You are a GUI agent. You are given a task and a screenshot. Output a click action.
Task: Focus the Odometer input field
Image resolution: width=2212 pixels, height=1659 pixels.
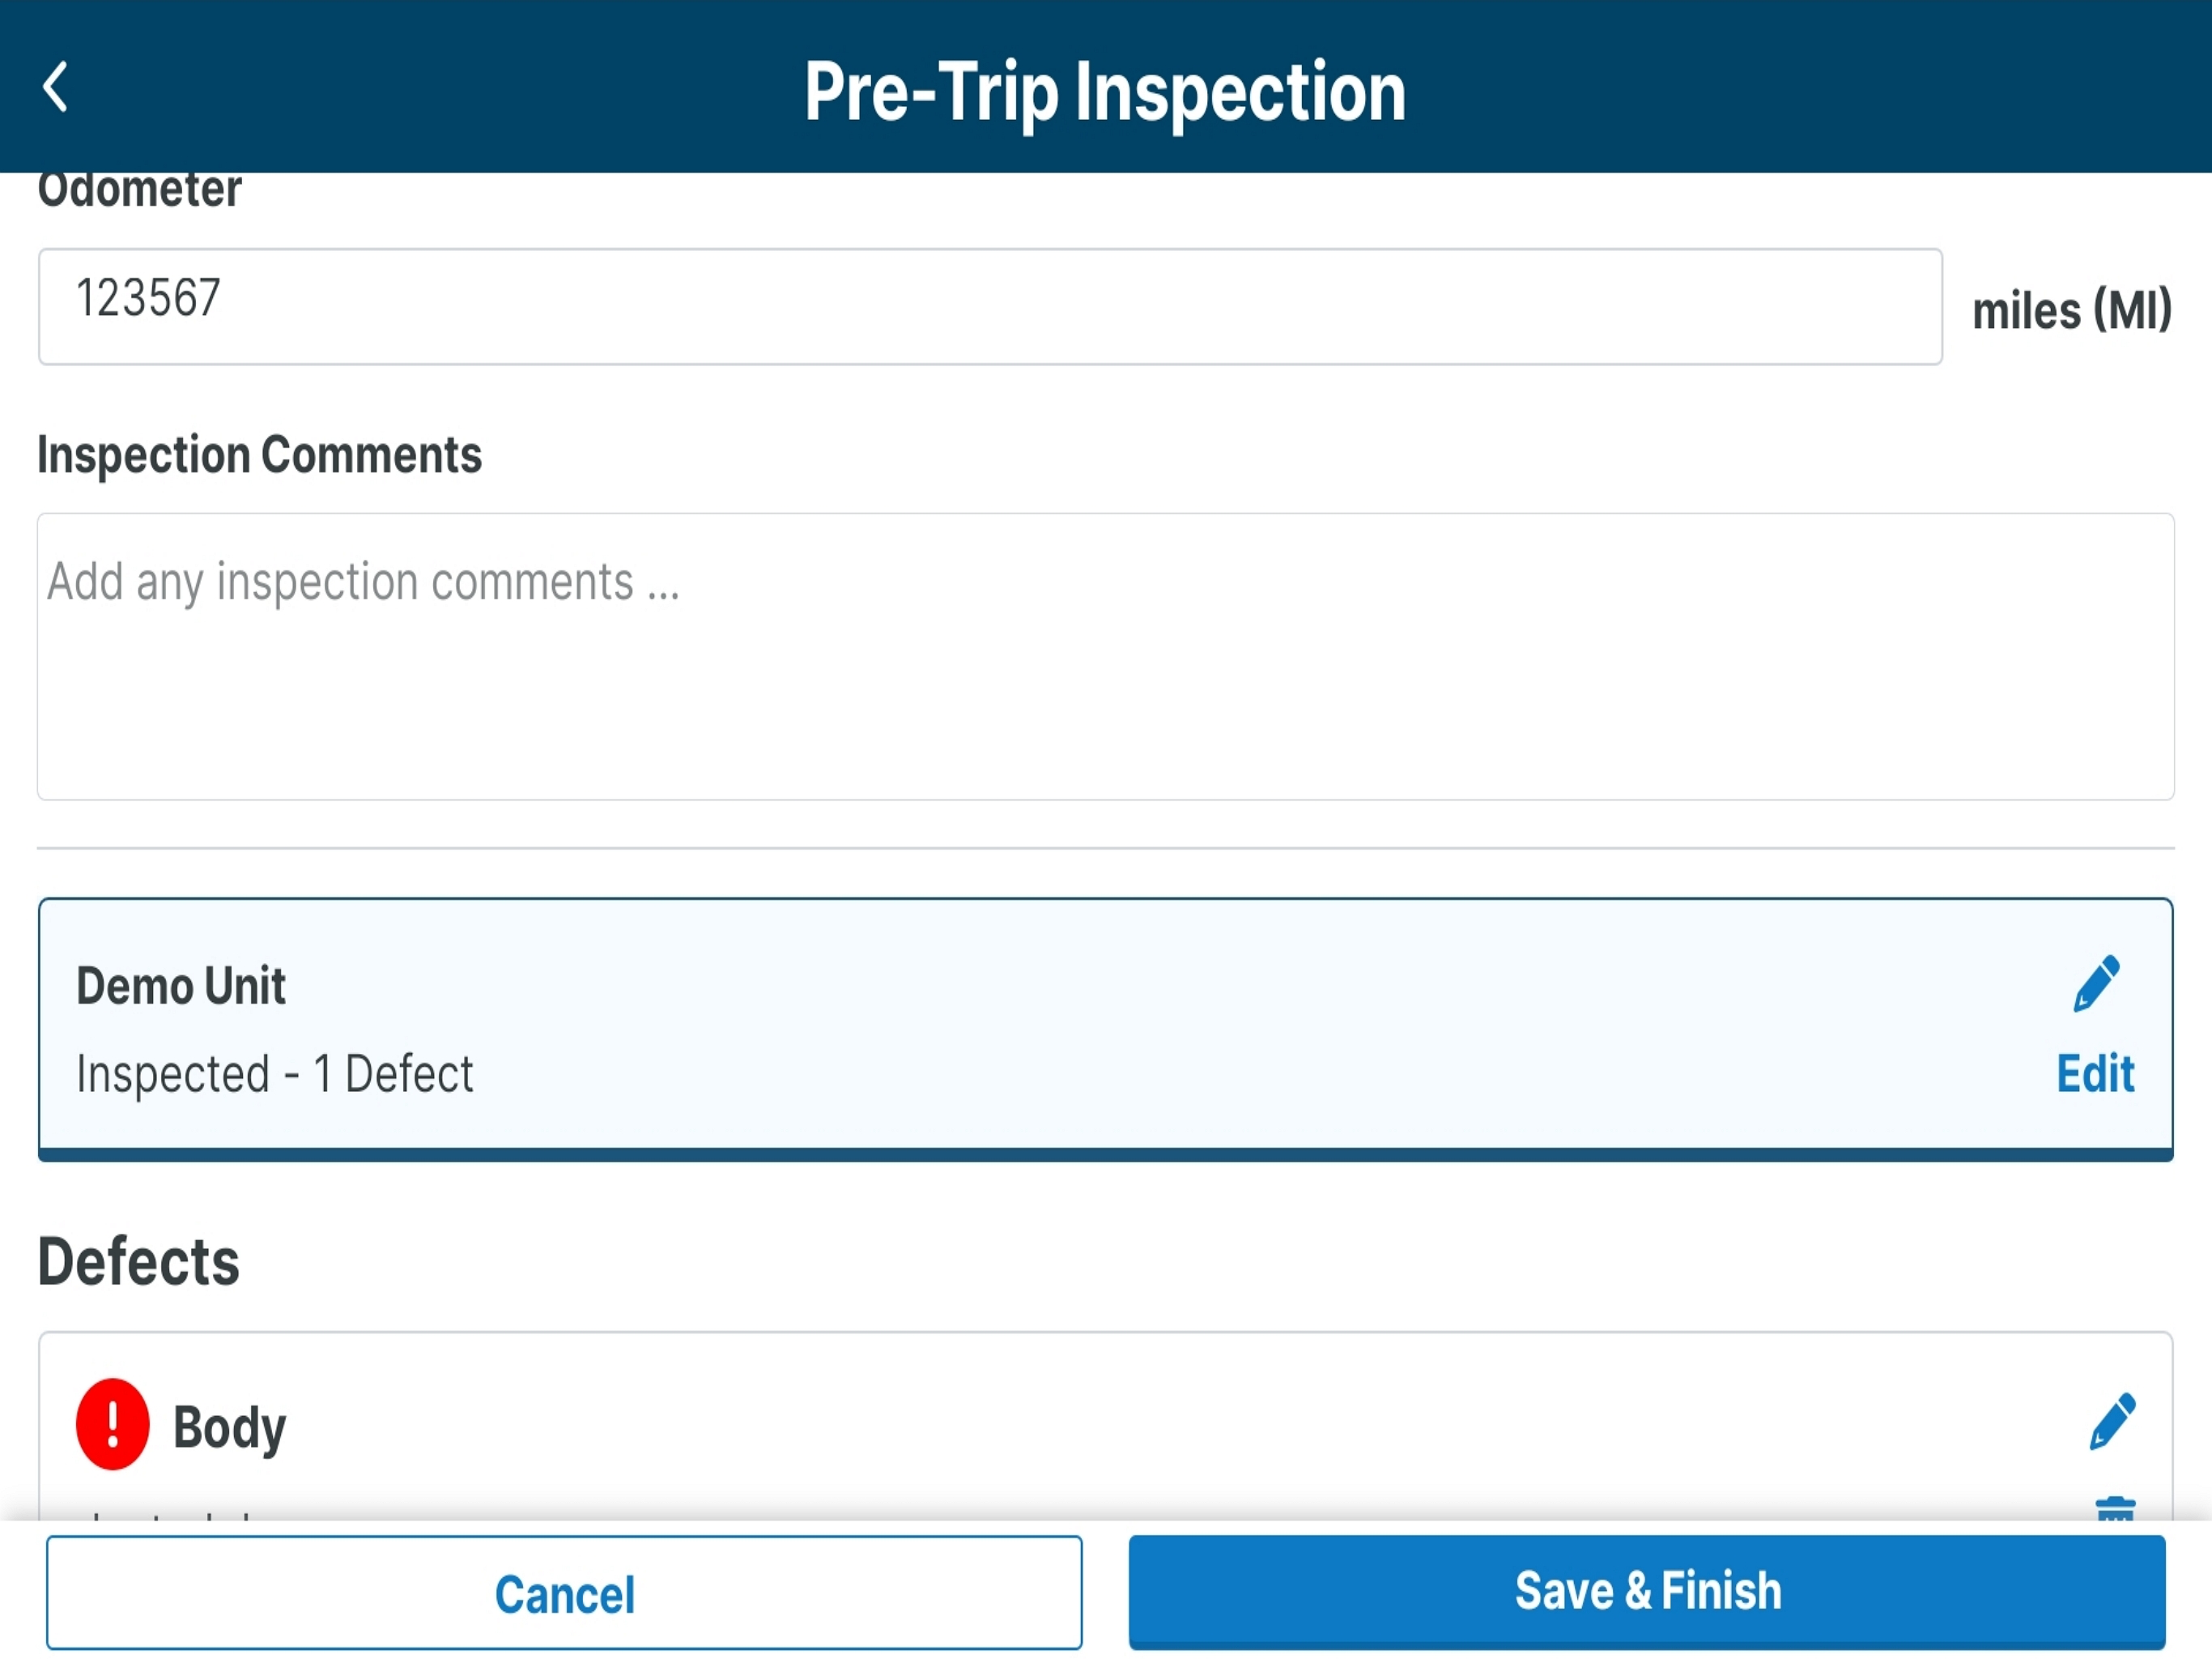(x=989, y=306)
